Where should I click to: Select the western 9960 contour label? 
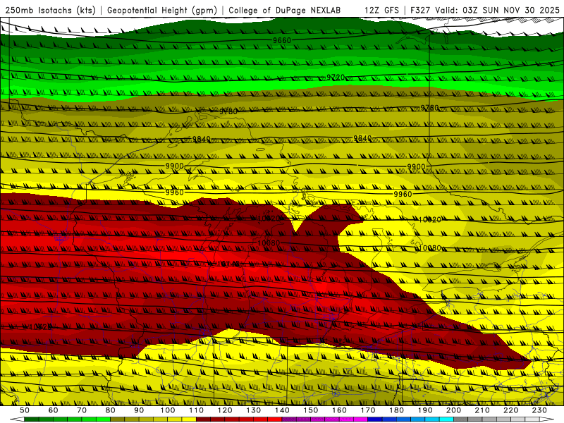tap(174, 192)
